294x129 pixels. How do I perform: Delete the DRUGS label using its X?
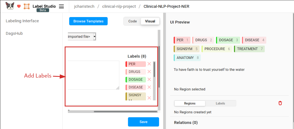(x=149, y=72)
